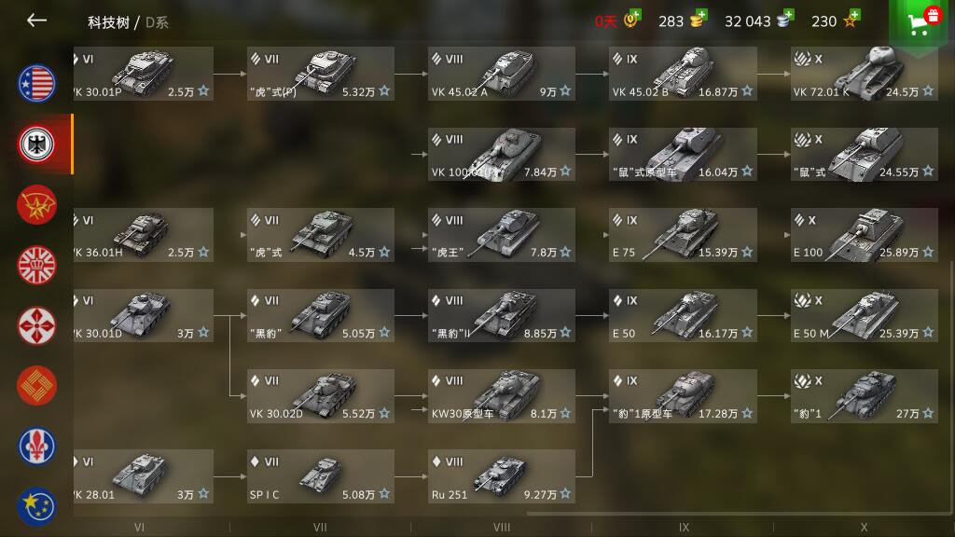
Task: Select the USA nation flag icon
Action: point(36,83)
